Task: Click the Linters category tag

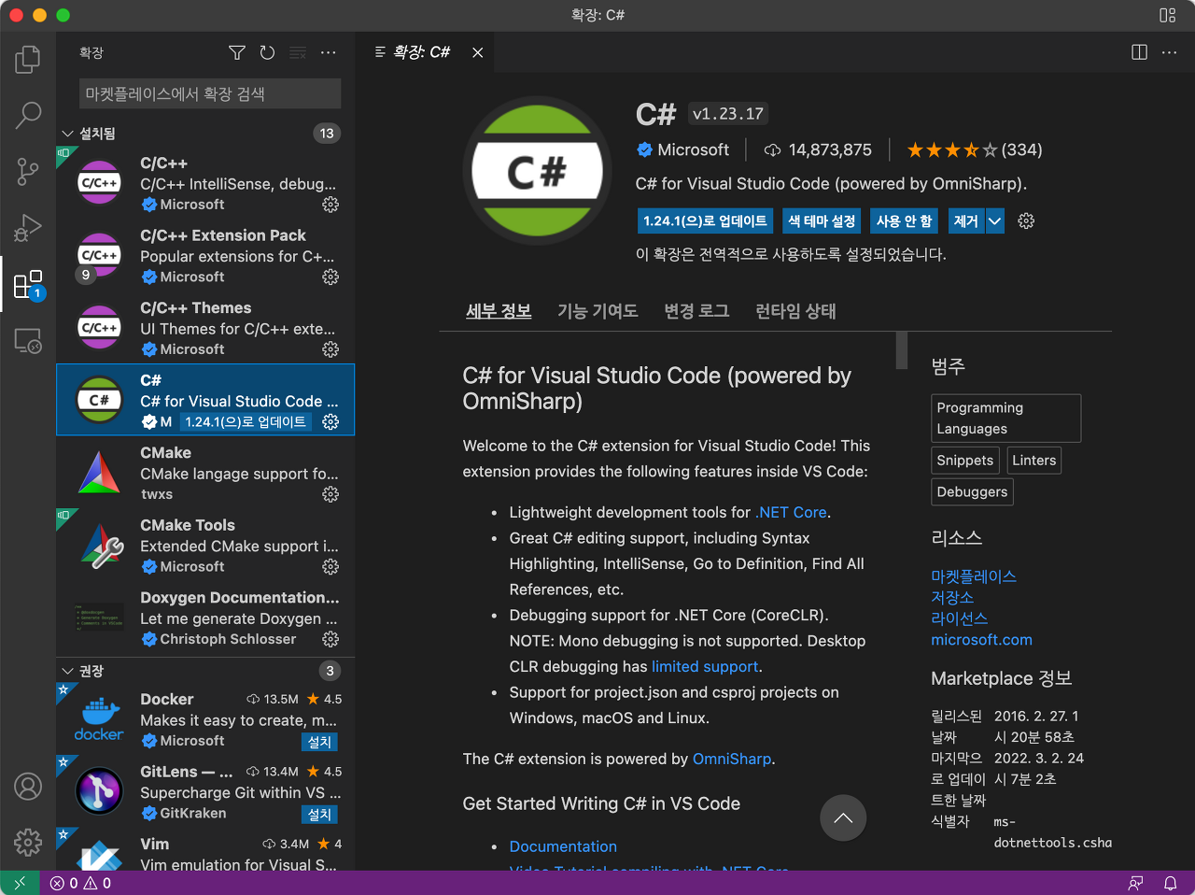Action: click(x=1033, y=461)
